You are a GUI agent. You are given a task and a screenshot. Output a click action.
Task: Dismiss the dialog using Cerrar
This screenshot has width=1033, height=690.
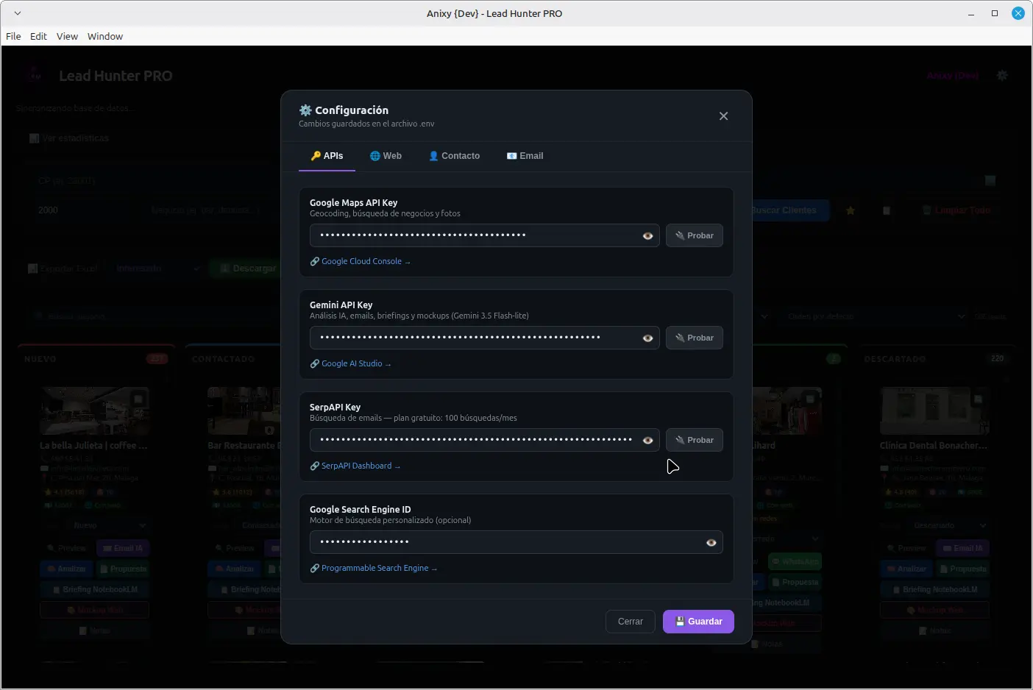click(630, 622)
